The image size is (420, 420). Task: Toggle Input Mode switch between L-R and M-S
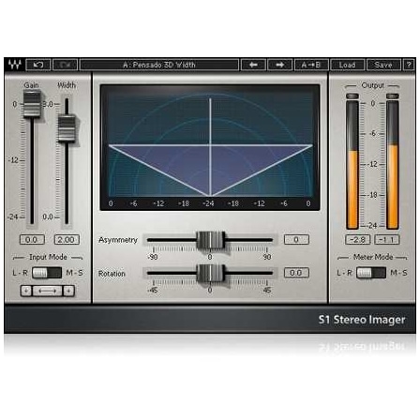point(47,273)
